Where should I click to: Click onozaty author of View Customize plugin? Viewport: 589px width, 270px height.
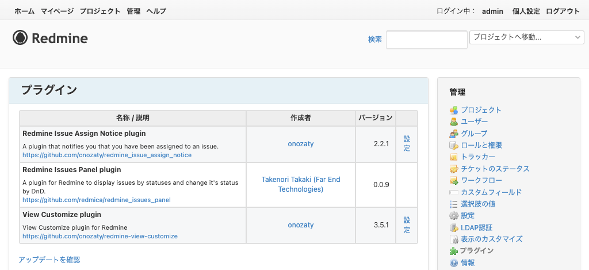300,225
